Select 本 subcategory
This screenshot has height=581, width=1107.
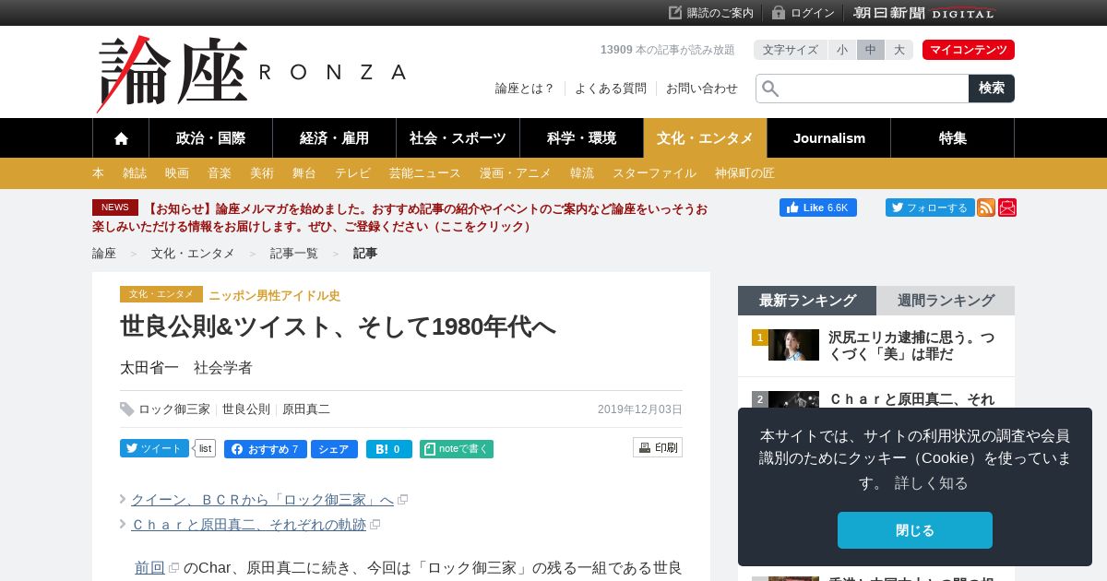98,173
